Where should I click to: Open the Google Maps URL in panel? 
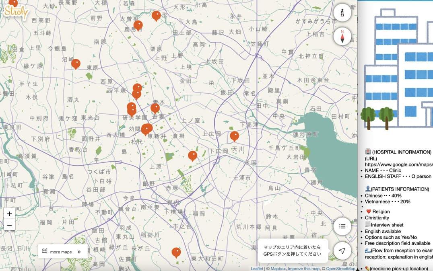coord(398,164)
